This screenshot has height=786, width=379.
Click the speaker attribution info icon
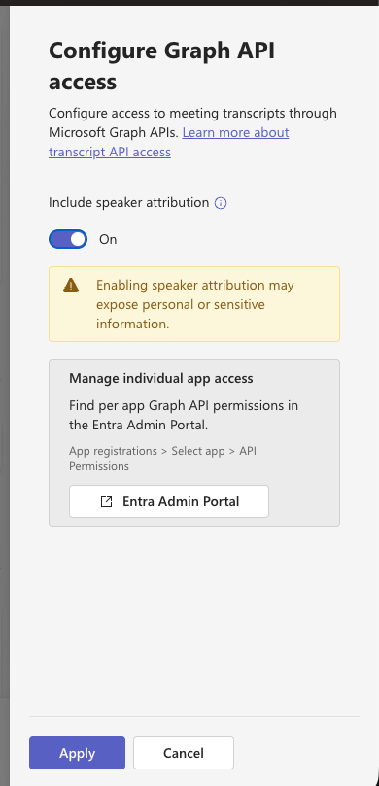pyautogui.click(x=221, y=203)
